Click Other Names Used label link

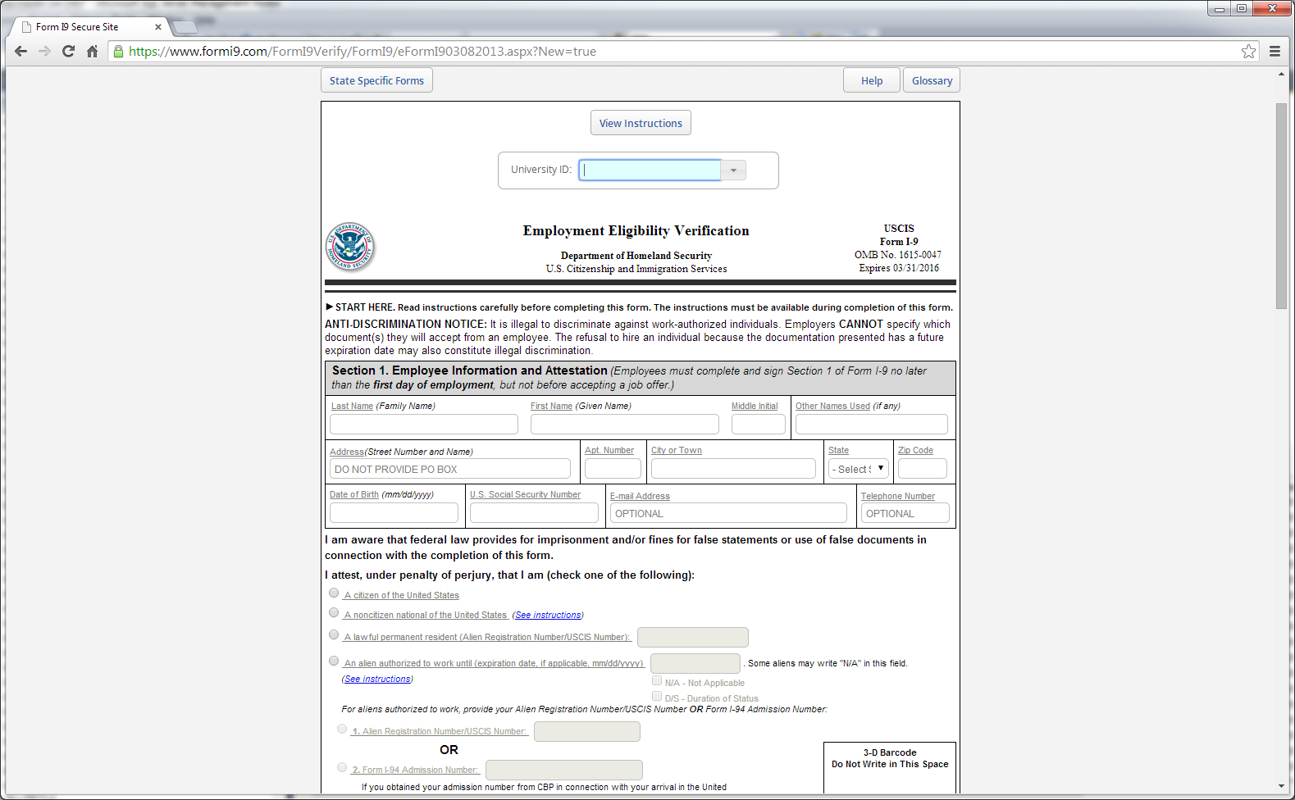[832, 406]
